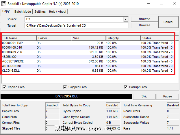The image size is (180, 135).
Task: Click the 572.06 KB size cell
Action: coord(96,61)
